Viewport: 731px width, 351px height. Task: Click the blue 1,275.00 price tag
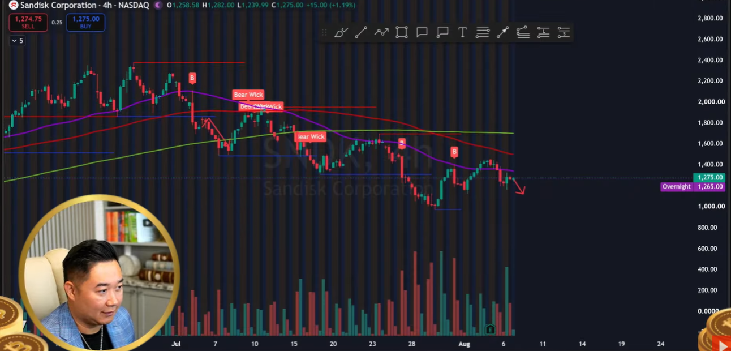pos(709,178)
